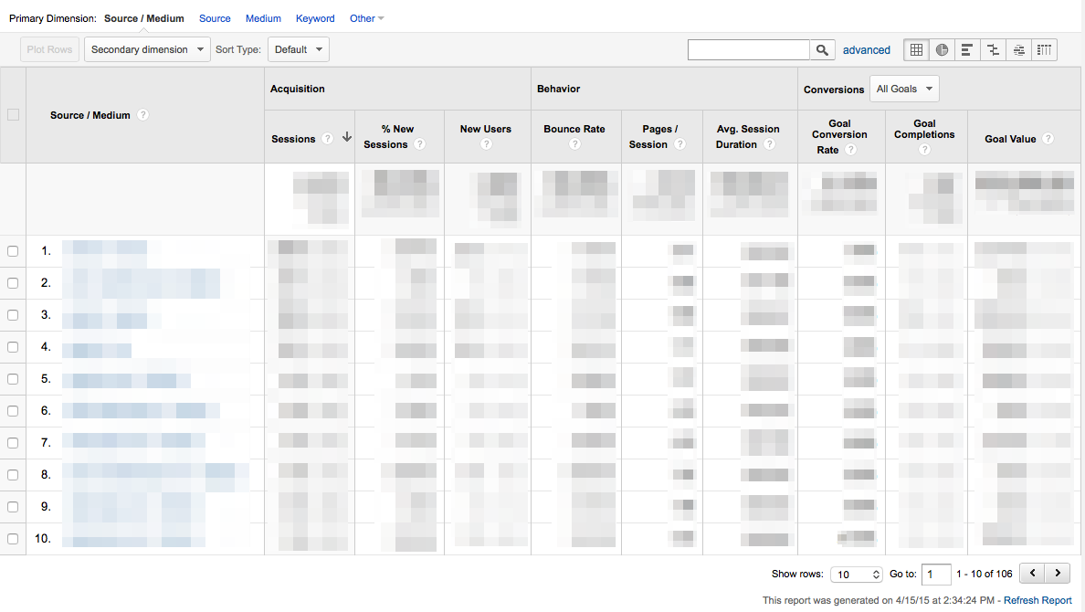Sort by Goal Value column header
The image size is (1085, 612).
coord(1010,139)
